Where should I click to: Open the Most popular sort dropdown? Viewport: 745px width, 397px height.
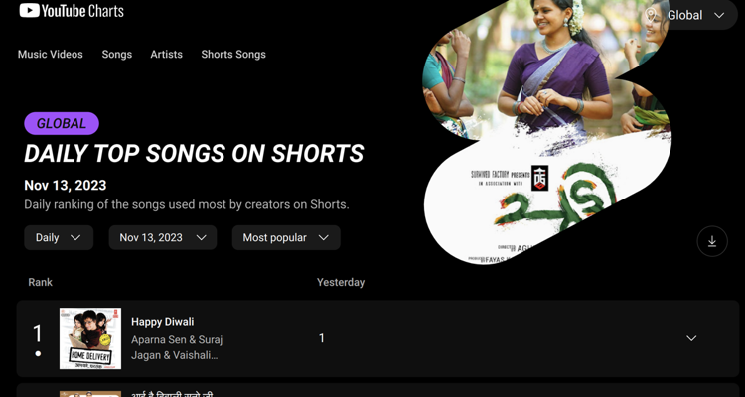pos(286,237)
